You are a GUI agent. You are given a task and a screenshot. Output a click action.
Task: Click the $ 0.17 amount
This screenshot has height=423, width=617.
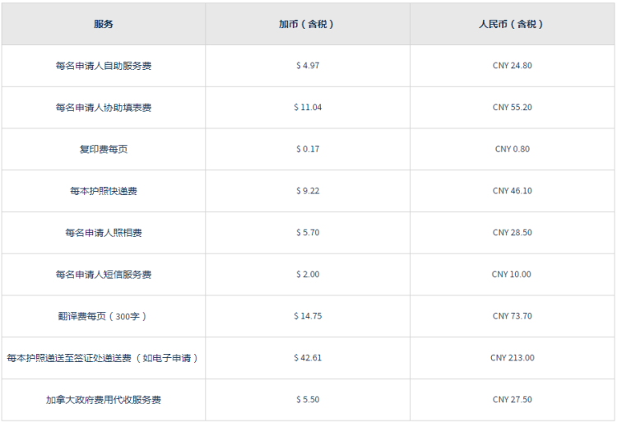308,149
